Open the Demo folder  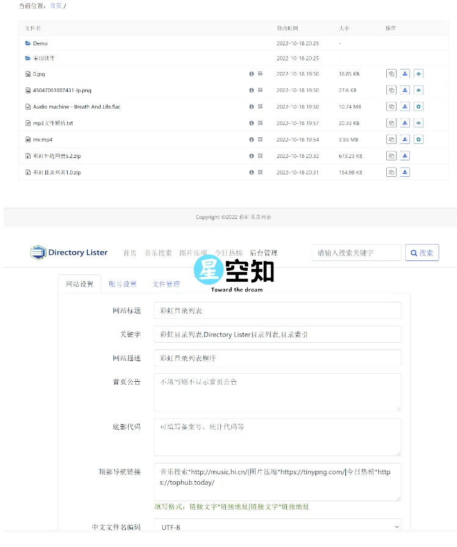tap(40, 43)
